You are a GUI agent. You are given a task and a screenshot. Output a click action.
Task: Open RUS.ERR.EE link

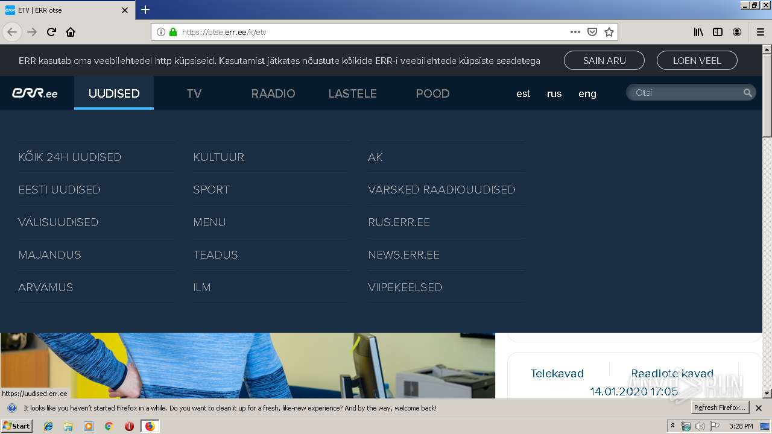tap(399, 222)
